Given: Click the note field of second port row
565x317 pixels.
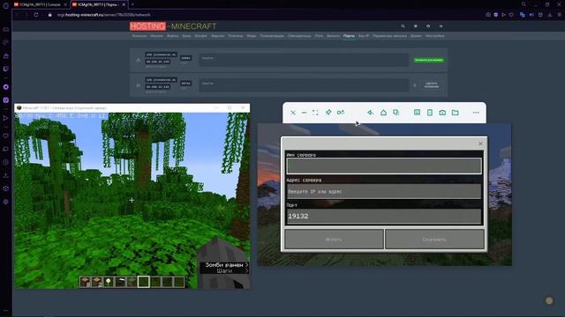Looking at the screenshot, I should click(304, 85).
